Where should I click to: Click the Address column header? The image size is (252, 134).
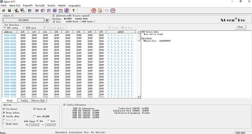click(x=9, y=32)
